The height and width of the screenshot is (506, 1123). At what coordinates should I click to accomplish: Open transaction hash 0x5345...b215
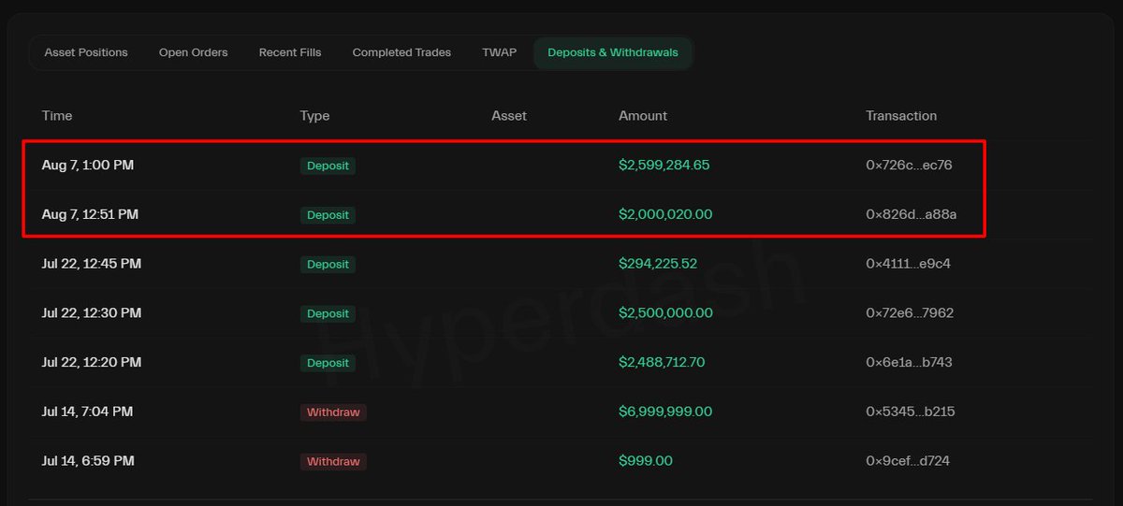click(910, 412)
